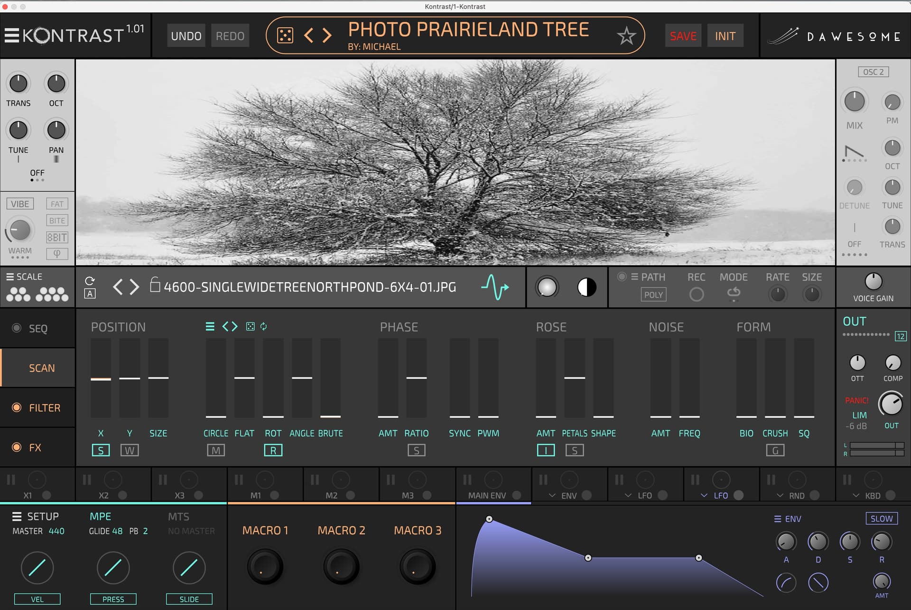Select the MAIN ENV modulator tab
The height and width of the screenshot is (610, 911).
pos(487,495)
